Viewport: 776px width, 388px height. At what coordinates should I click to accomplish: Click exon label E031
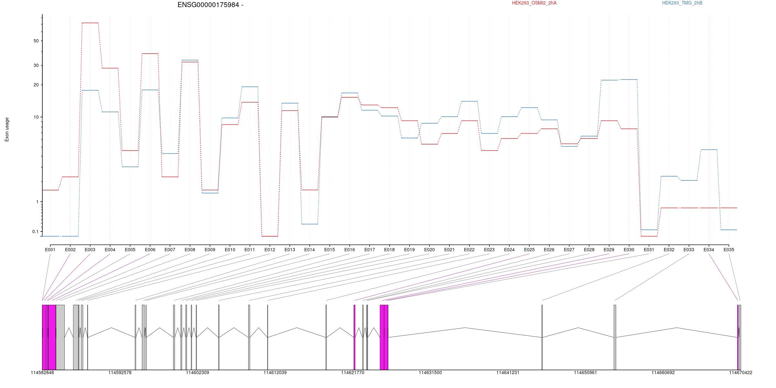tap(649, 250)
